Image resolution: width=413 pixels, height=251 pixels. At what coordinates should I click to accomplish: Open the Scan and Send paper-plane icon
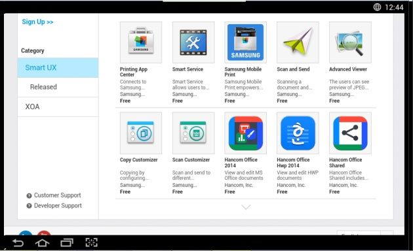(298, 42)
